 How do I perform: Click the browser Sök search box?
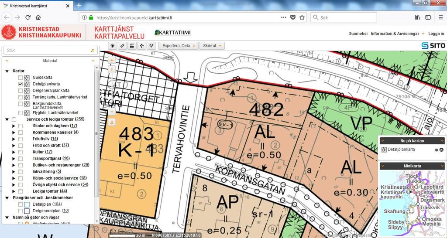(344, 17)
